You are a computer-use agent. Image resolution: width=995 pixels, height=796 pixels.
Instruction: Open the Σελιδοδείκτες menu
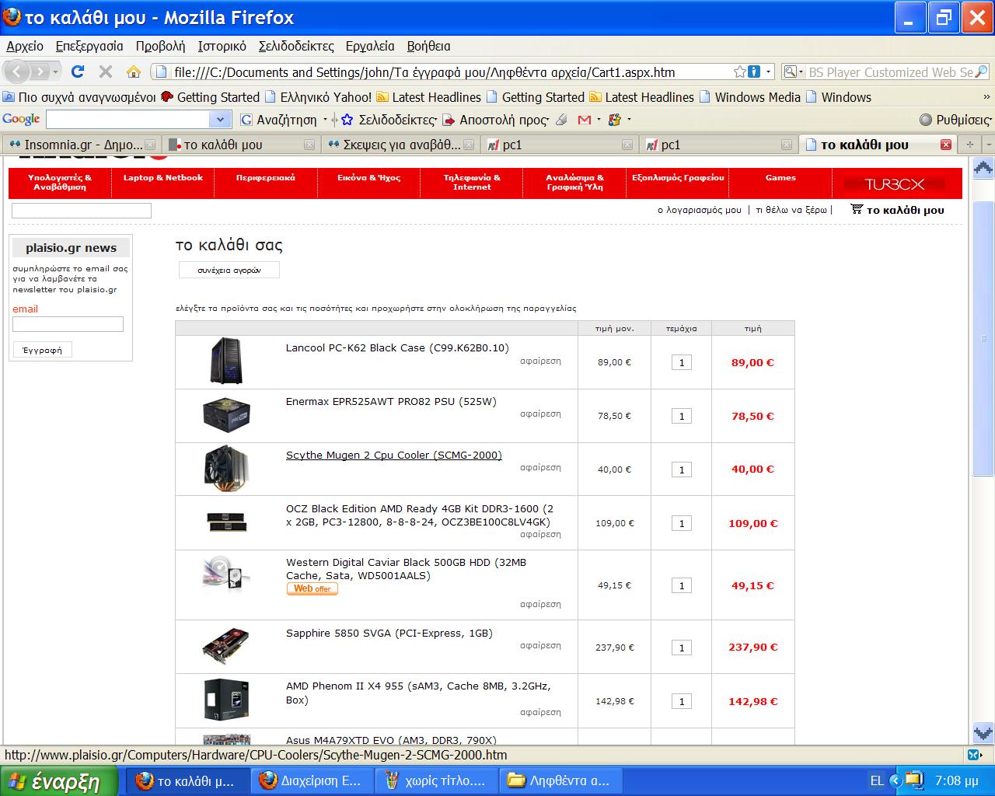(296, 46)
